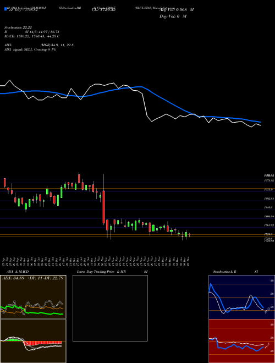Click the 1806.59 price level label
This screenshot has height=363, width=275.
tap(269, 217)
